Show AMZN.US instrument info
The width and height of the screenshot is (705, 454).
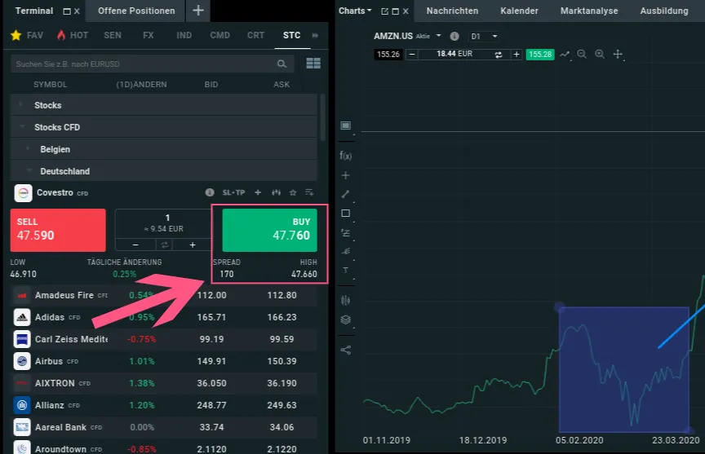click(x=454, y=36)
